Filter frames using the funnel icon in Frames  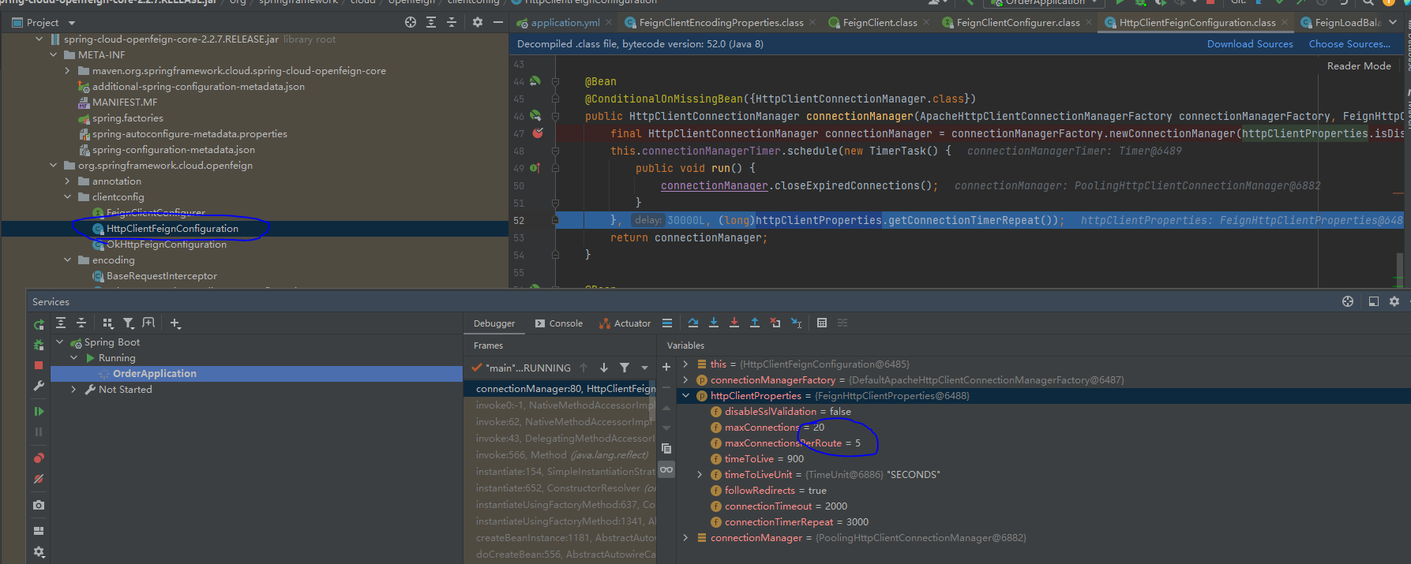tap(625, 368)
